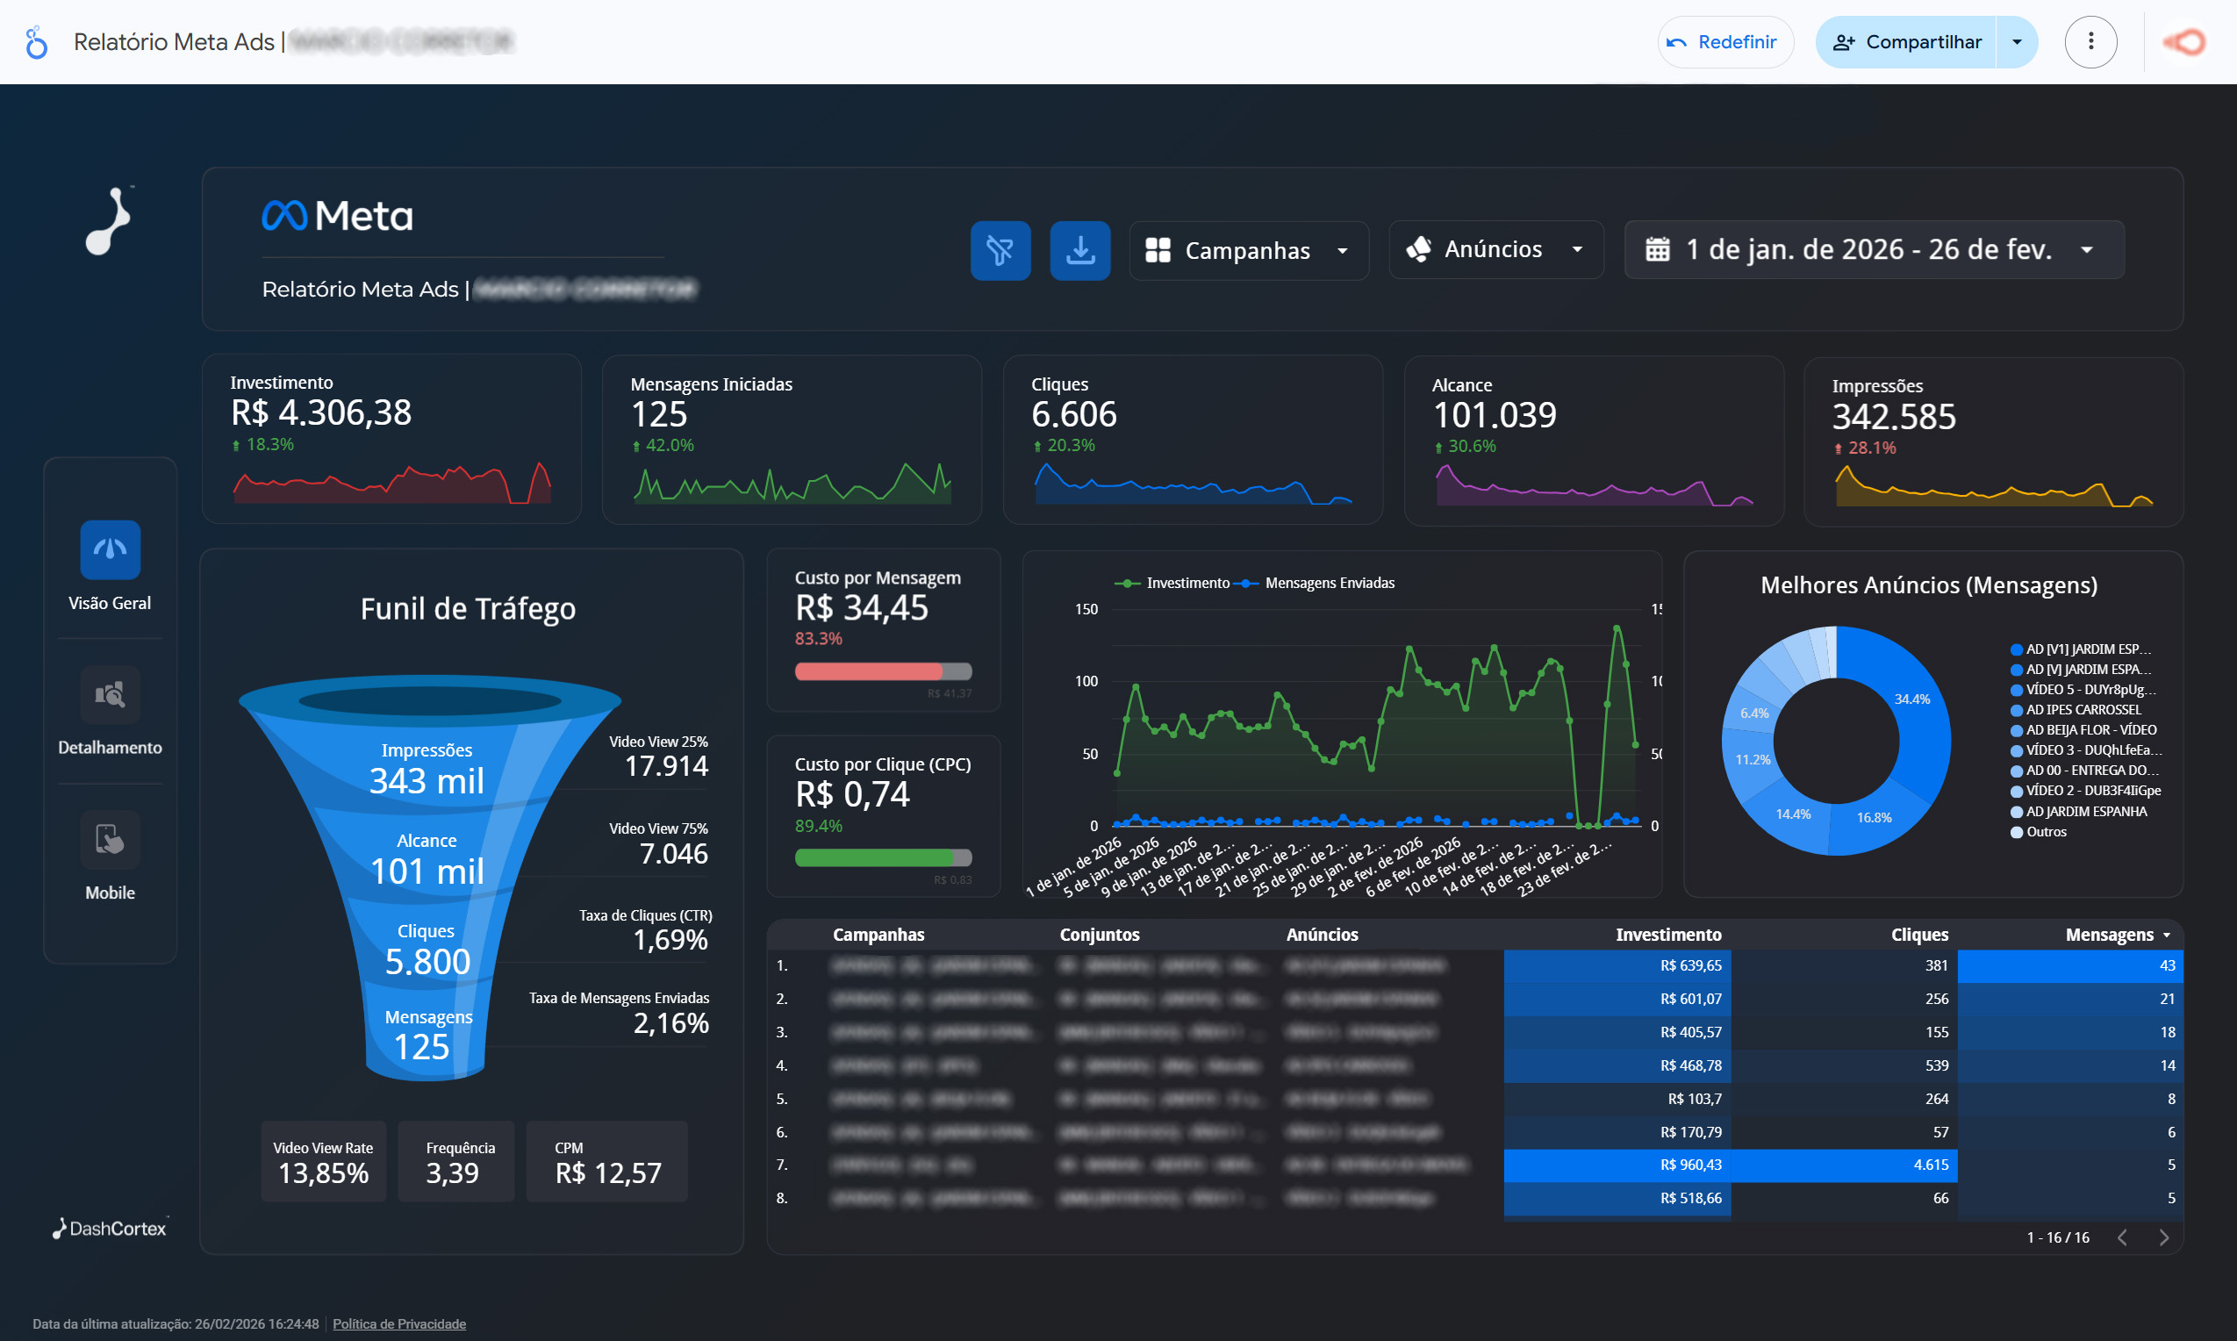
Task: Toggle AD IPES CARROSSEL legend entry
Action: 2083,709
